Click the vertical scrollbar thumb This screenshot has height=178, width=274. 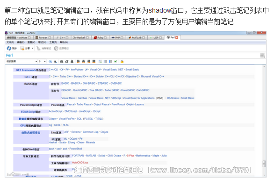pyautogui.click(x=264, y=164)
